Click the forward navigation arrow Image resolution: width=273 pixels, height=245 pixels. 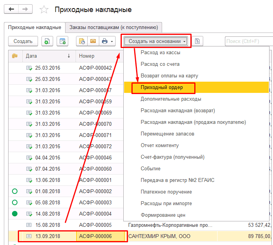pos(25,9)
